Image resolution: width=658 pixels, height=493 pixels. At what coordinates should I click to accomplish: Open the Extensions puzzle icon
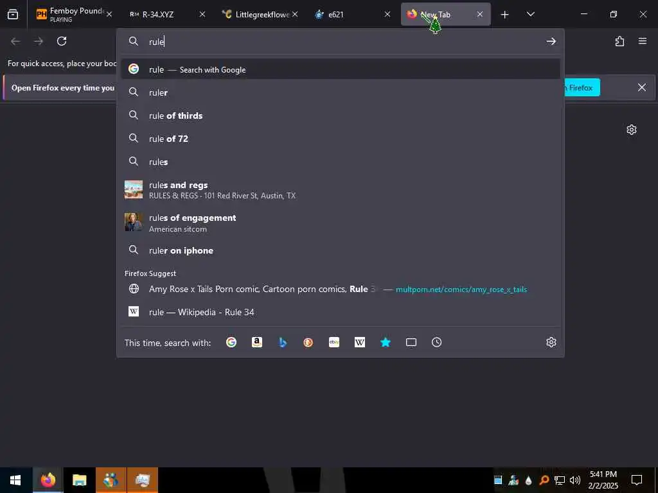click(619, 41)
